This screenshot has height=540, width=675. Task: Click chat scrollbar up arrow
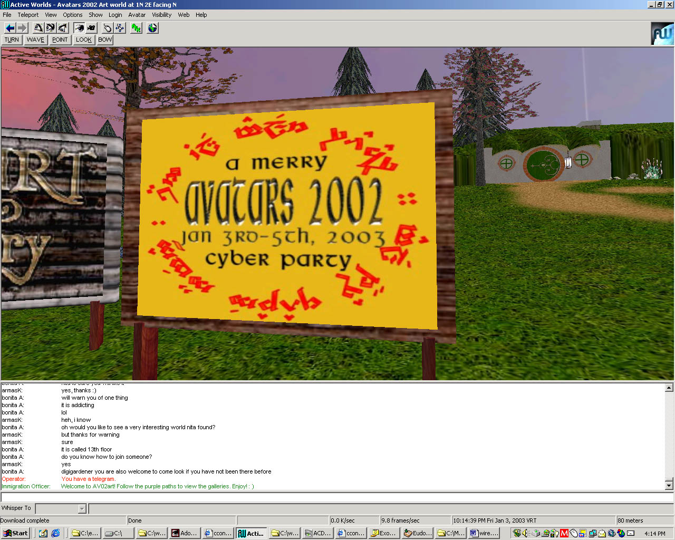pyautogui.click(x=669, y=388)
